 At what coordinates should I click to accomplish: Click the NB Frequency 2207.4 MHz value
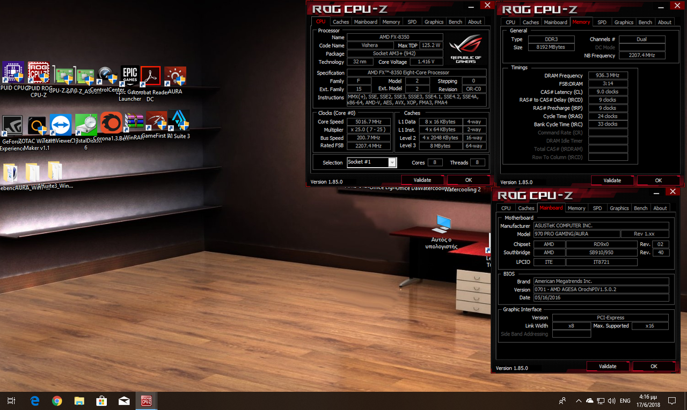[x=642, y=55]
